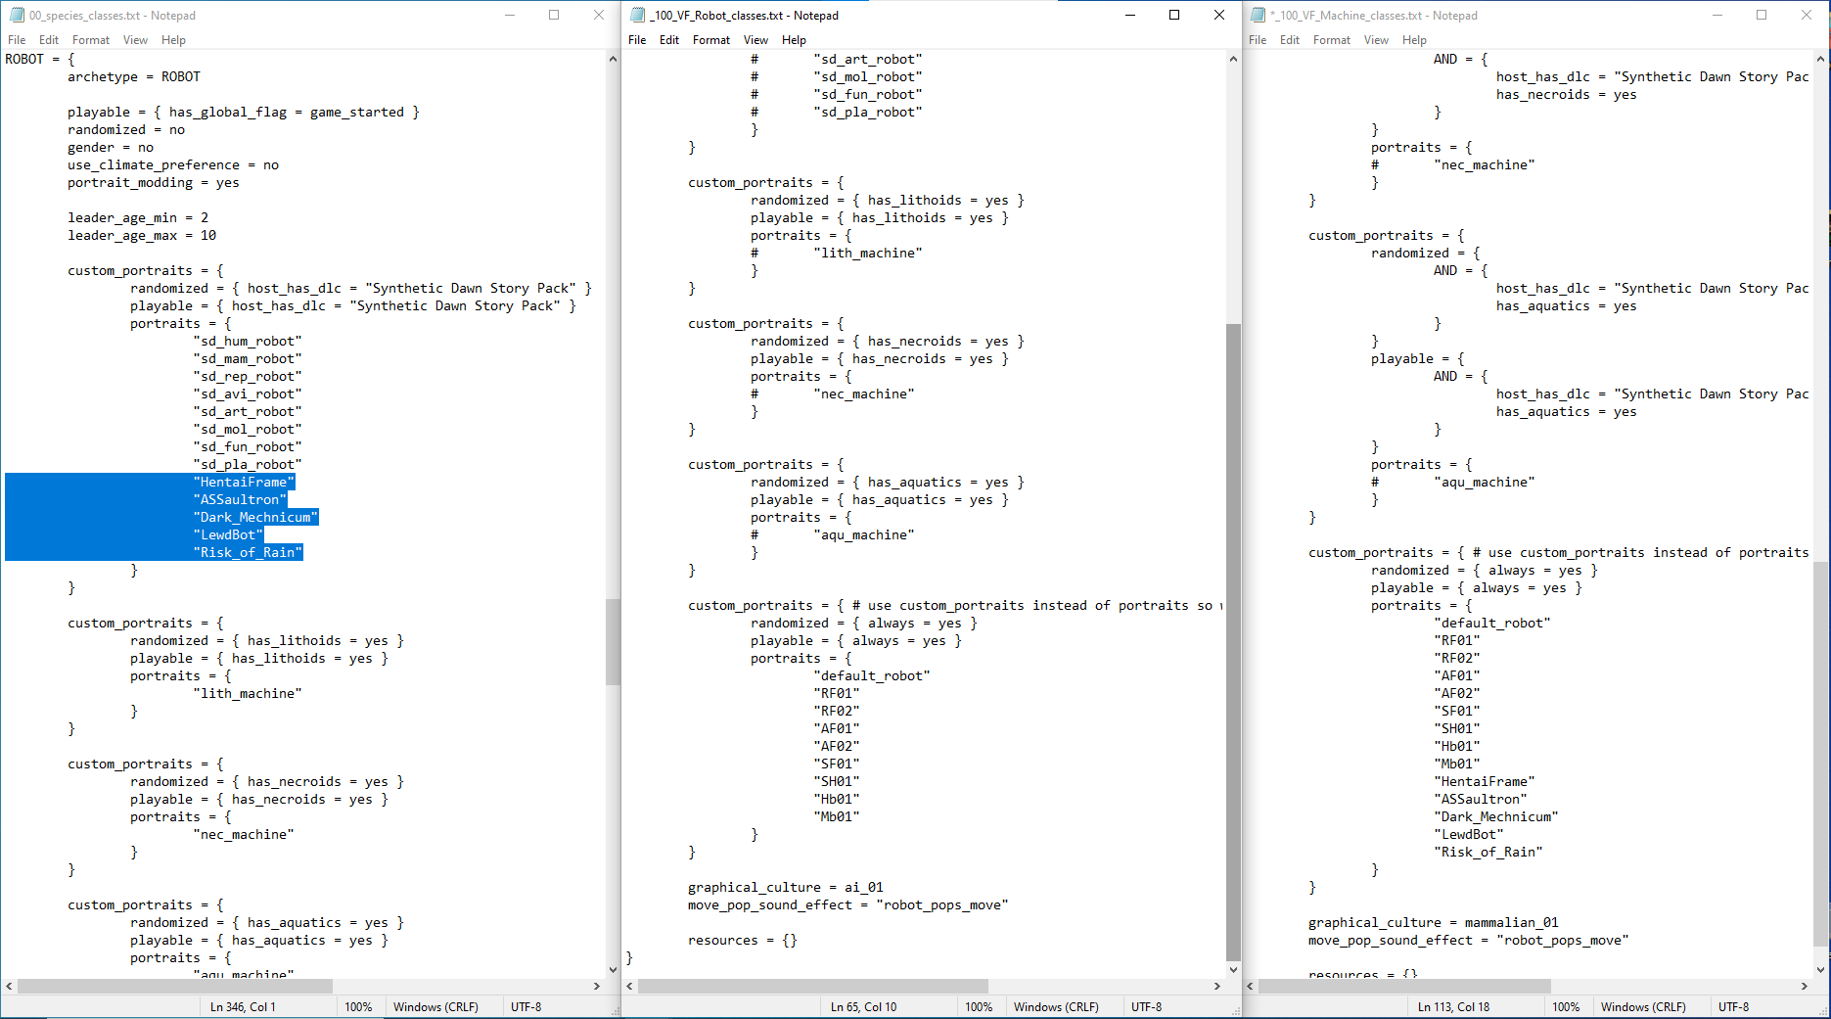
Task: Click Notepad icon in _100_VF_Robot_classes title bar
Action: tap(637, 15)
